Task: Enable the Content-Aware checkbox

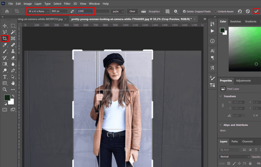Action: 215,11
